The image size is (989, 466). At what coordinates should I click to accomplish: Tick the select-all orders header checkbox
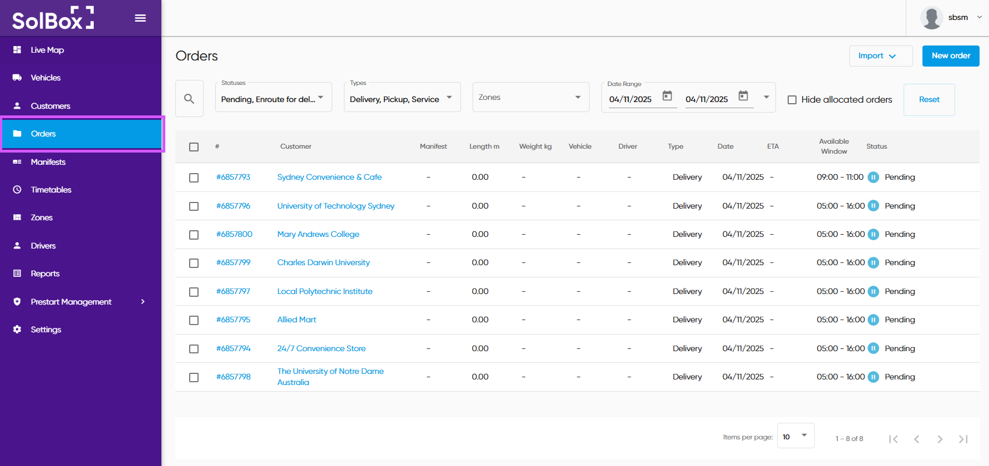(x=194, y=147)
